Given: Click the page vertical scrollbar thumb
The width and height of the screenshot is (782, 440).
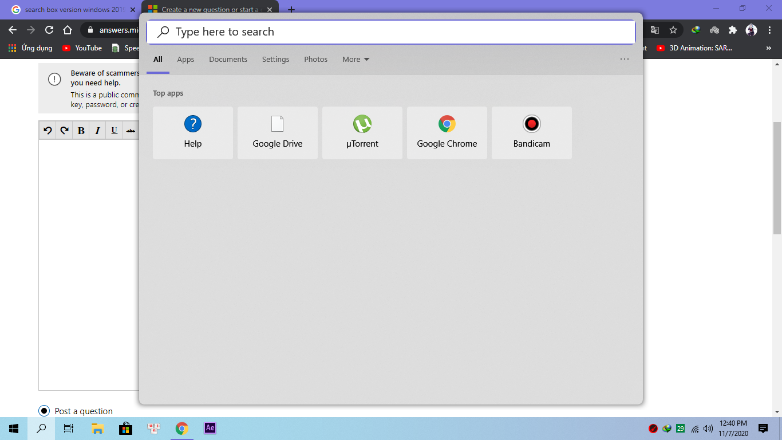Looking at the screenshot, I should (777, 178).
